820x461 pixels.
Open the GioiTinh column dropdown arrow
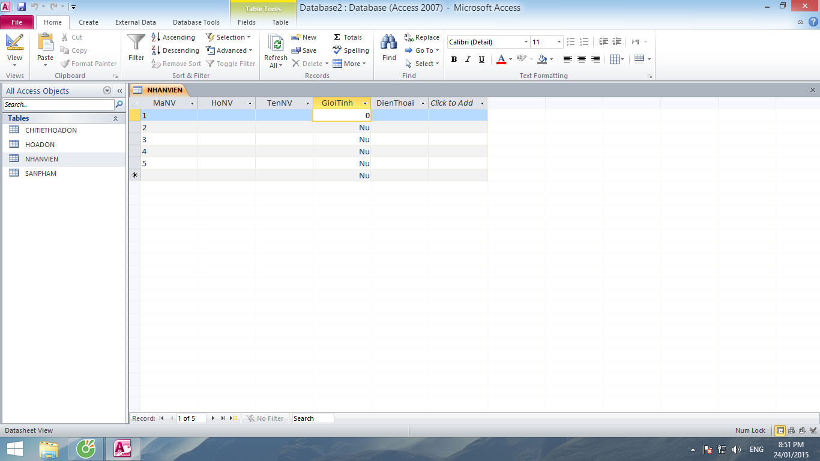point(365,103)
